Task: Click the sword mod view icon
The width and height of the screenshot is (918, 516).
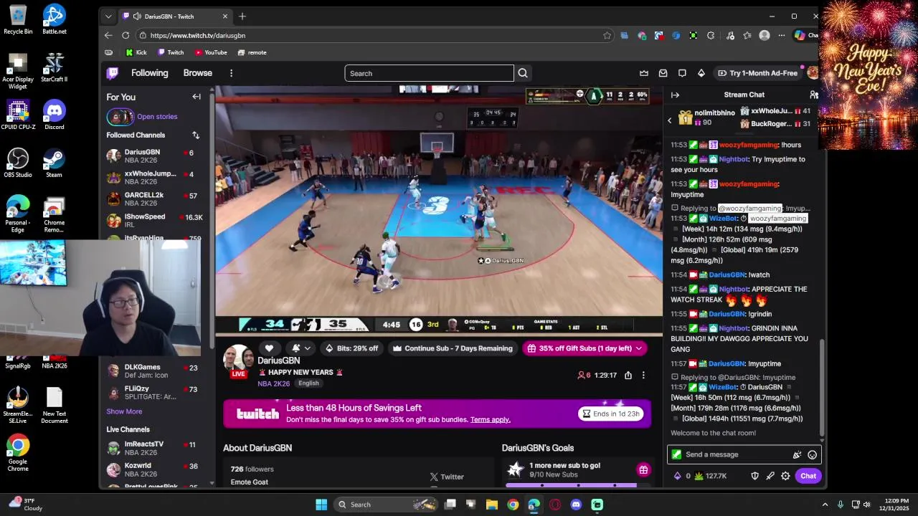Action: 770,476
